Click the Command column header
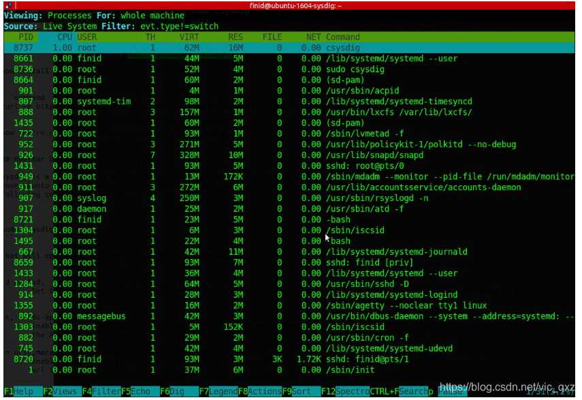Viewport: 582px width, 400px height. [x=343, y=37]
